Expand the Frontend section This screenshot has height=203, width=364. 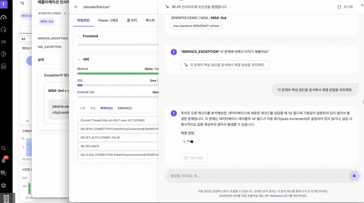[x=79, y=36]
